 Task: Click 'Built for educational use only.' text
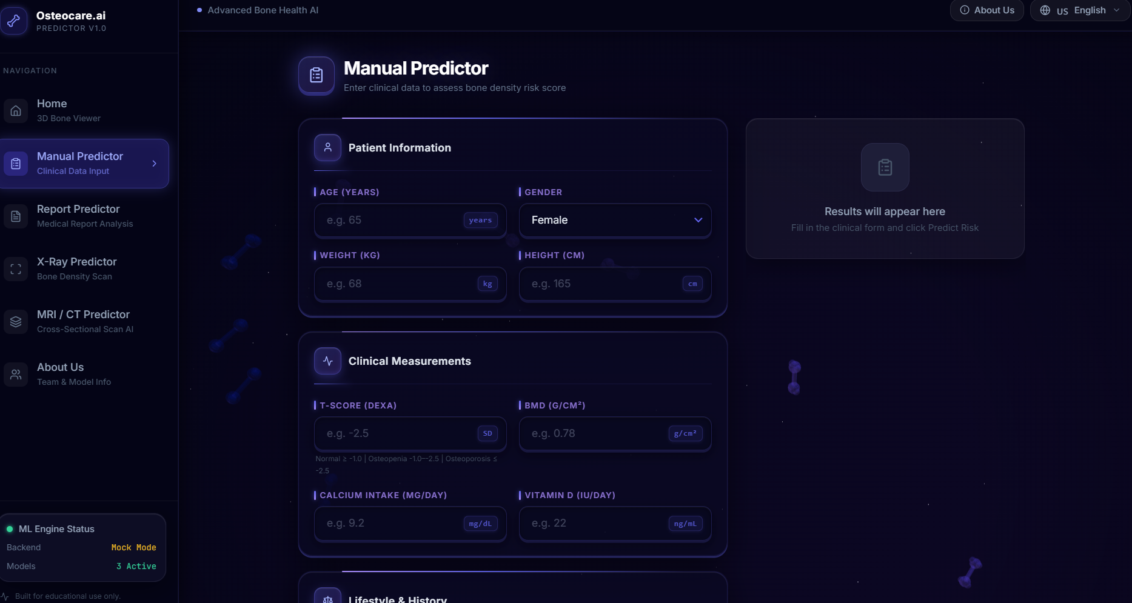click(x=68, y=596)
